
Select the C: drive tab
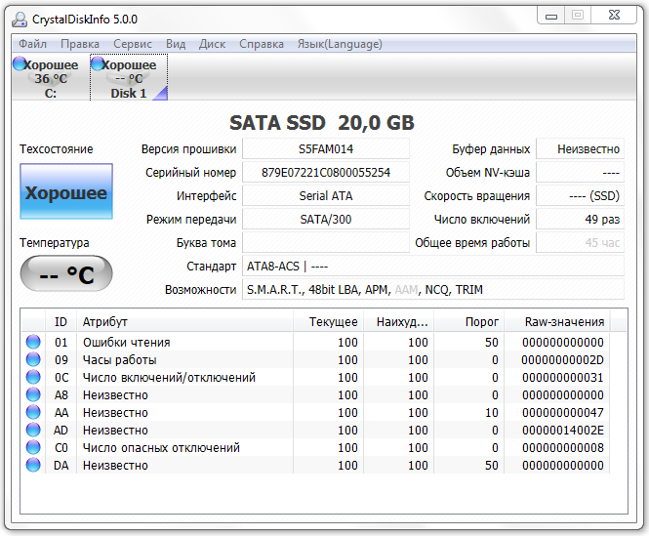51,78
